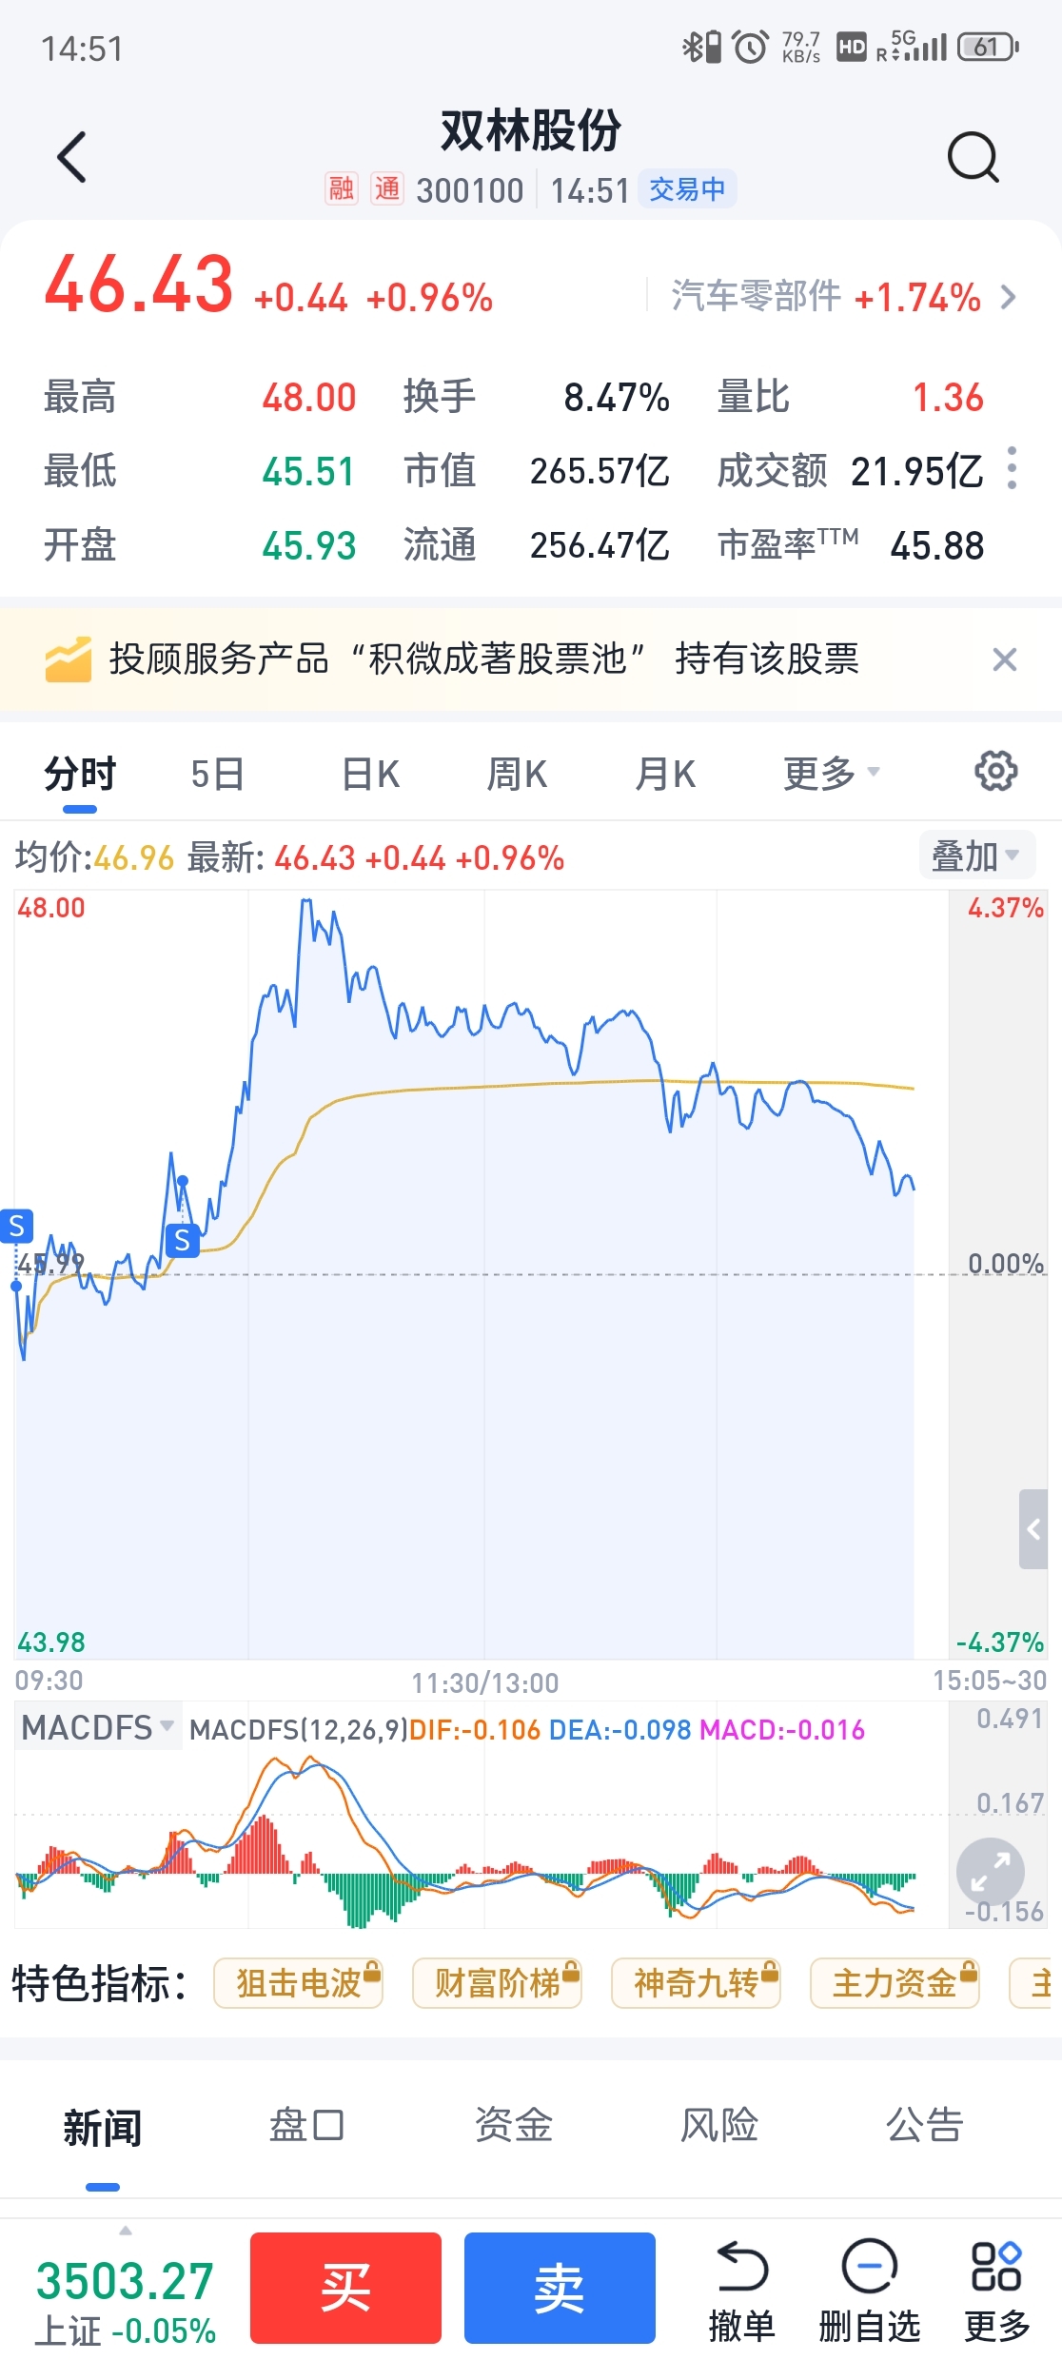
Task: Switch to the 日K chart tab
Action: pos(370,774)
